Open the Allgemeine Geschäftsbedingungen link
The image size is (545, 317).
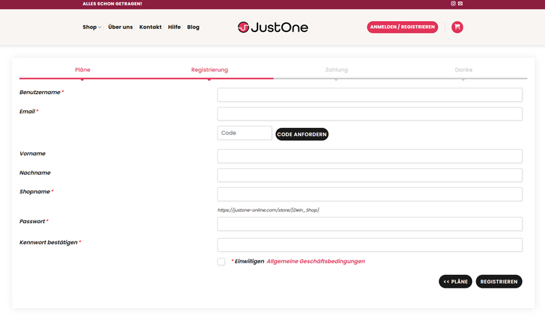coord(315,261)
